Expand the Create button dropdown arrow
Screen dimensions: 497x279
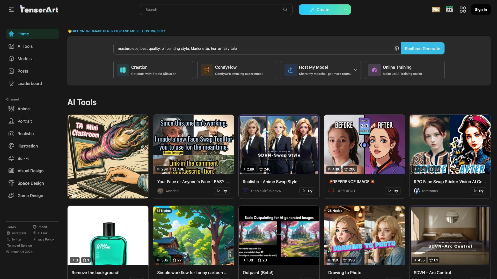[345, 9]
